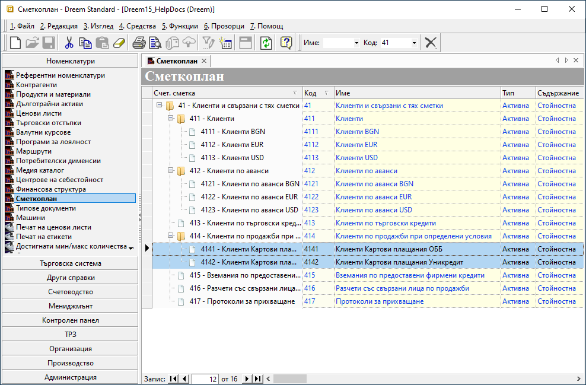Image resolution: width=586 pixels, height=385 pixels.
Task: Open Help with question mark icon
Action: point(286,43)
